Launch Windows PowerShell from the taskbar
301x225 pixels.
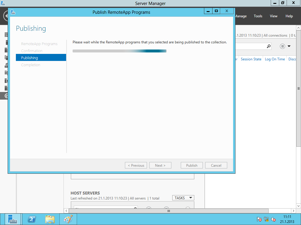32,219
